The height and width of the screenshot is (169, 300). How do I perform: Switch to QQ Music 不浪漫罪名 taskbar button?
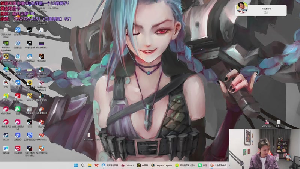tap(185, 165)
